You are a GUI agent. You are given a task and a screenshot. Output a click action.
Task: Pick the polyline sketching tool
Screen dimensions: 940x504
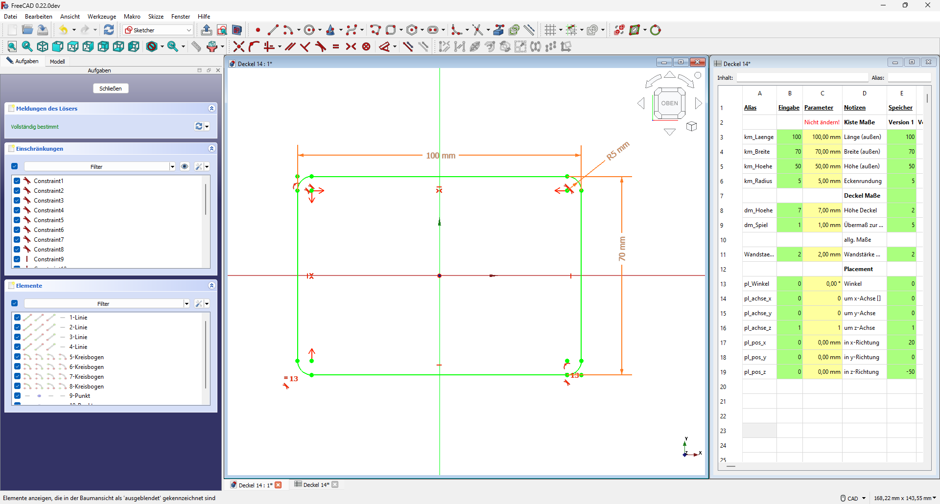point(374,30)
